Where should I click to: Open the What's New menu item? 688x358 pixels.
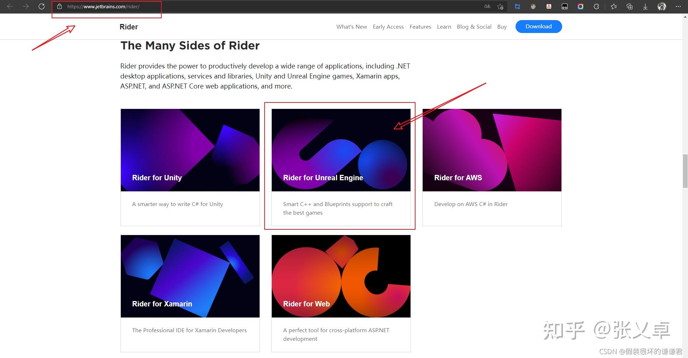click(x=352, y=27)
